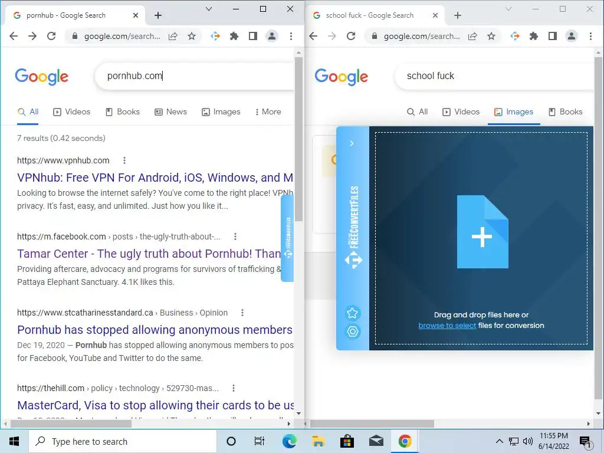Open More menu in left Google search
The width and height of the screenshot is (604, 453).
268,112
